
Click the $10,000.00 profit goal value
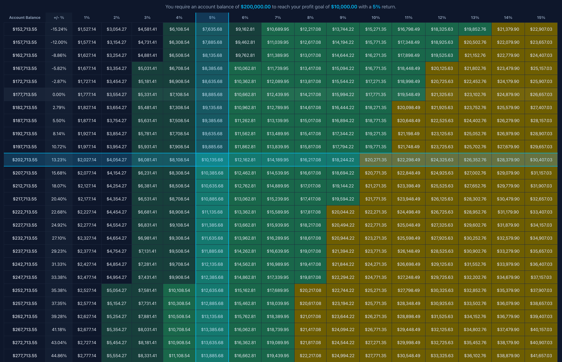pyautogui.click(x=344, y=7)
